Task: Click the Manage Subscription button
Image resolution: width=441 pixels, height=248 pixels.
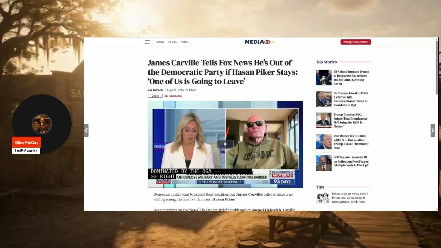Action: (356, 42)
